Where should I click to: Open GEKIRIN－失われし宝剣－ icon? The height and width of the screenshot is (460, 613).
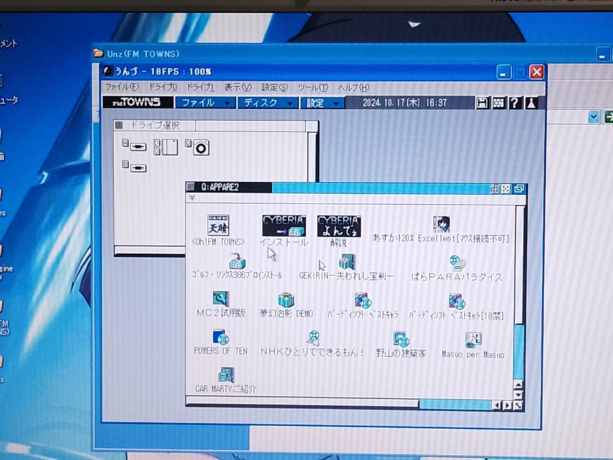pyautogui.click(x=346, y=261)
